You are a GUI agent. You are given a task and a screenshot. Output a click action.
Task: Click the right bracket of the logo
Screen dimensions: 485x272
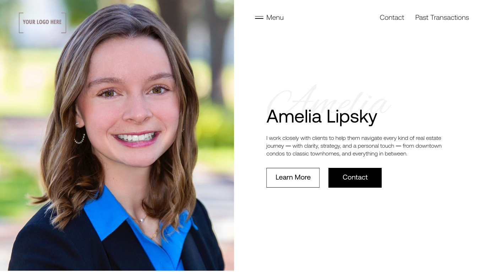[x=64, y=23]
